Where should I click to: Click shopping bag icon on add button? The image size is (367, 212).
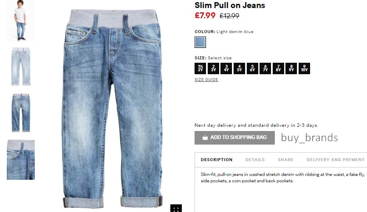pyautogui.click(x=205, y=138)
